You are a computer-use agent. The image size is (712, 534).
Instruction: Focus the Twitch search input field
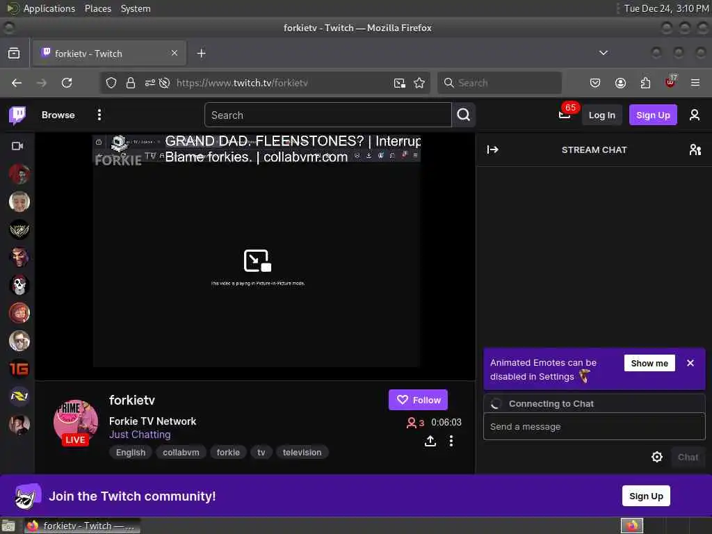[328, 115]
